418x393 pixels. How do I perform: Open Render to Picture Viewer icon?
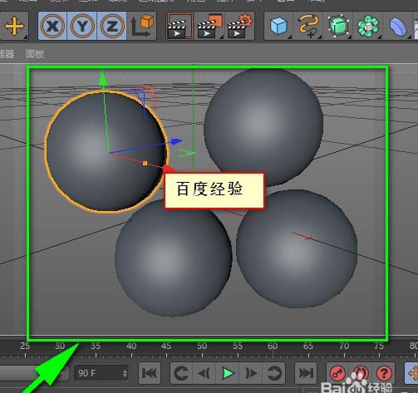[210, 26]
